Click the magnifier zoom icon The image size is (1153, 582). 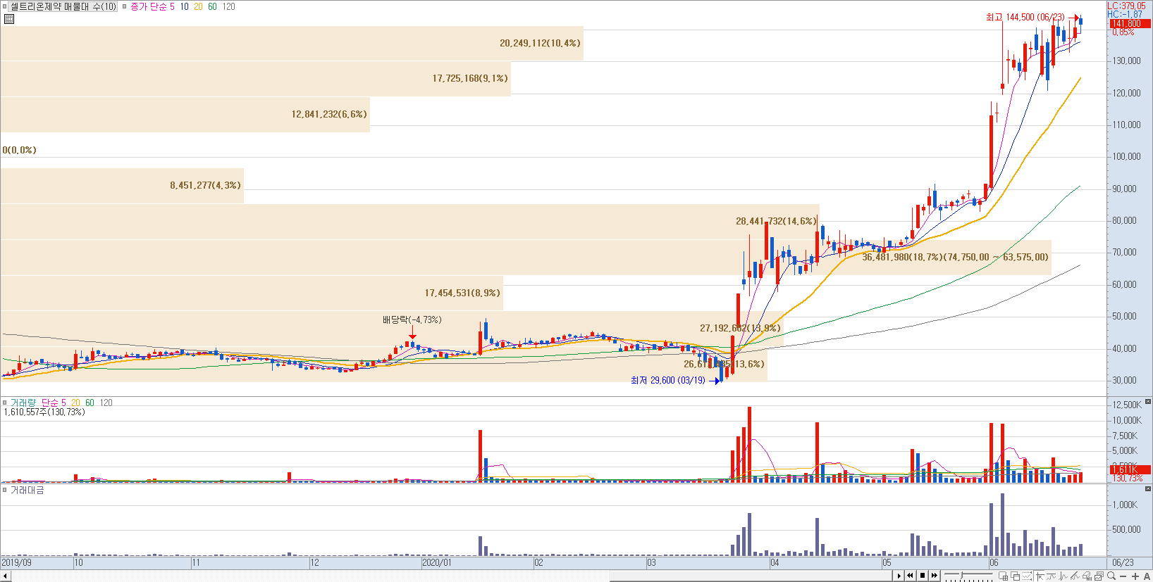pos(1111,576)
